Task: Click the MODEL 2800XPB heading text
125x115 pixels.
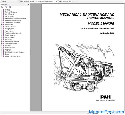Action: (x=101, y=24)
